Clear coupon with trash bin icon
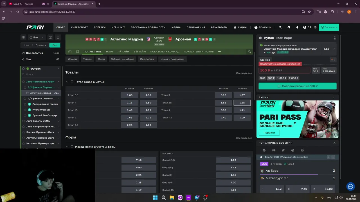Viewport: 360px width, 202px height. tap(335, 38)
